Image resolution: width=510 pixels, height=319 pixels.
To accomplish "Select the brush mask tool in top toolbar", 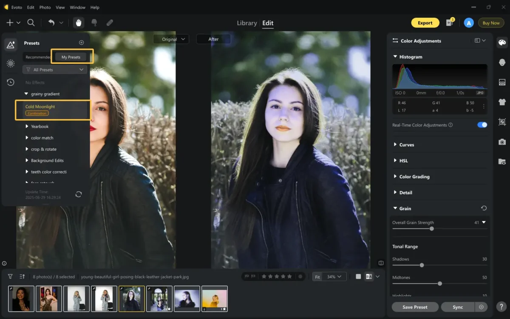I will [94, 23].
